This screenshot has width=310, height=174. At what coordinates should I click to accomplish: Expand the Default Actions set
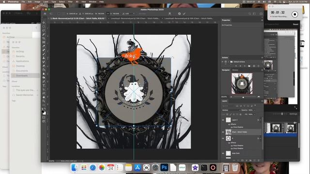click(x=228, y=62)
